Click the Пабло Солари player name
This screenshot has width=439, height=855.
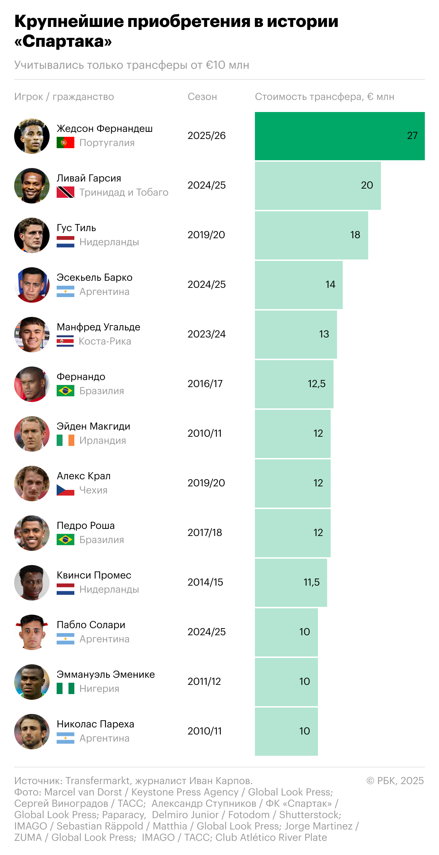pos(91,625)
